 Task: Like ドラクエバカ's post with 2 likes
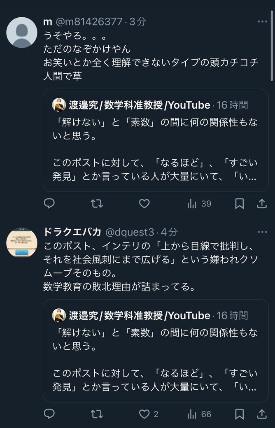click(149, 414)
